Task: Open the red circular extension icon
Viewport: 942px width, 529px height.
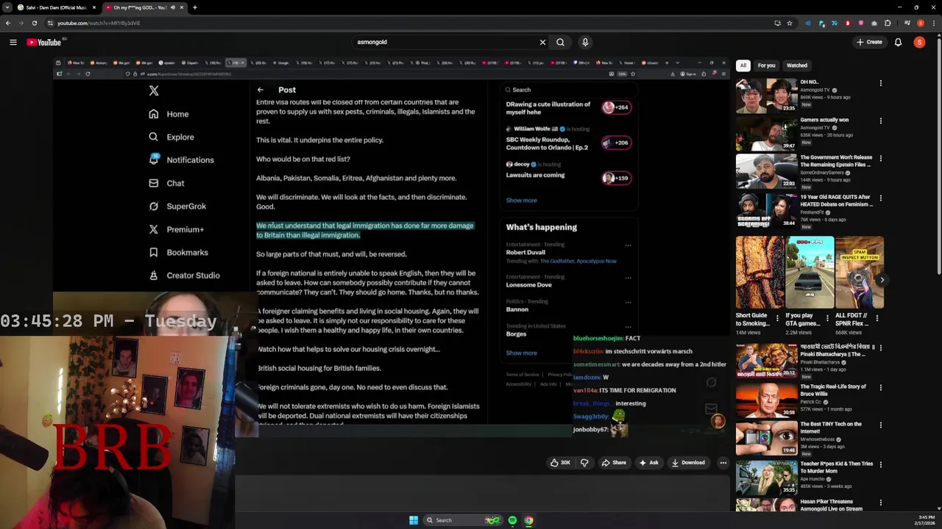Action: tap(848, 23)
